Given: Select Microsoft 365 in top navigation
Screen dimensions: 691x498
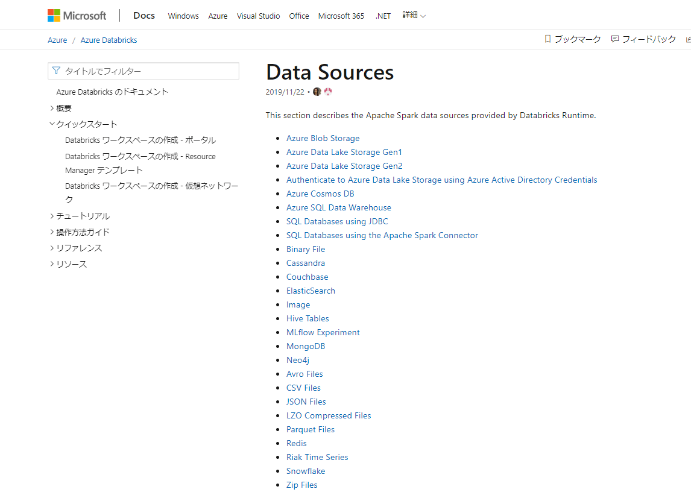Looking at the screenshot, I should pos(341,16).
